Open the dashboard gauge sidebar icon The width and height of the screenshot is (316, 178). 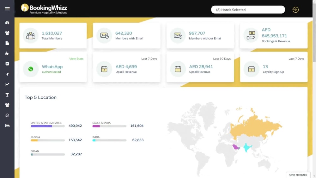click(7, 23)
